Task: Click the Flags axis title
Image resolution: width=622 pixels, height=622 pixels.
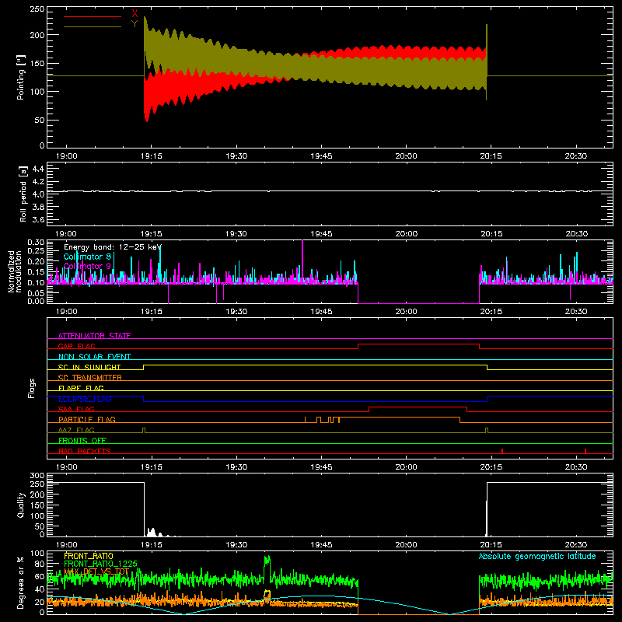Action: tap(31, 388)
